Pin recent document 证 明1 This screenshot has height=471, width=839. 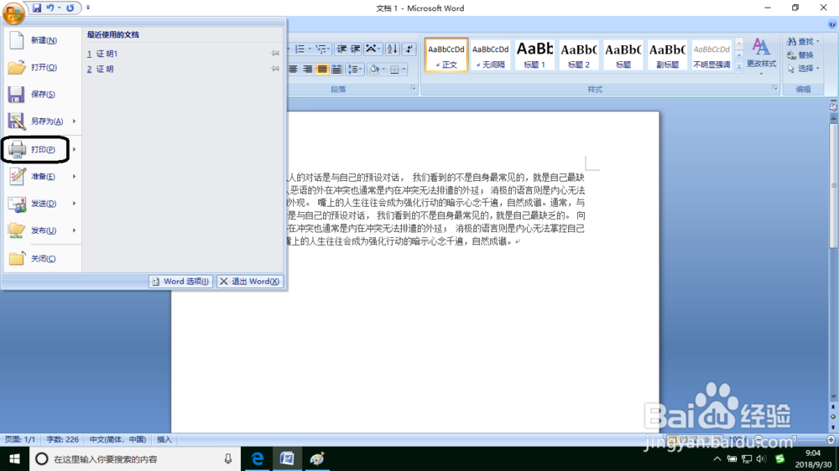coord(275,54)
